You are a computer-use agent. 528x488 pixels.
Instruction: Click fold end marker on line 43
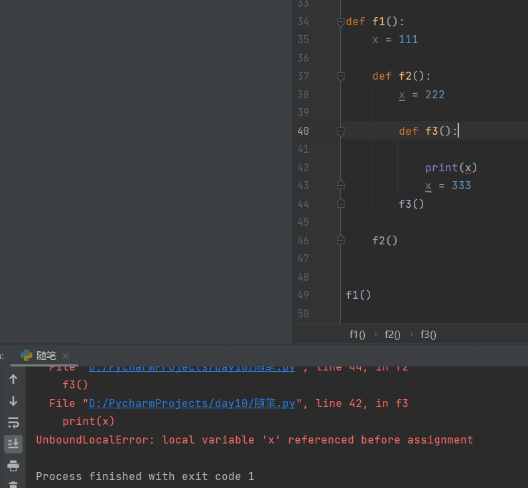340,185
